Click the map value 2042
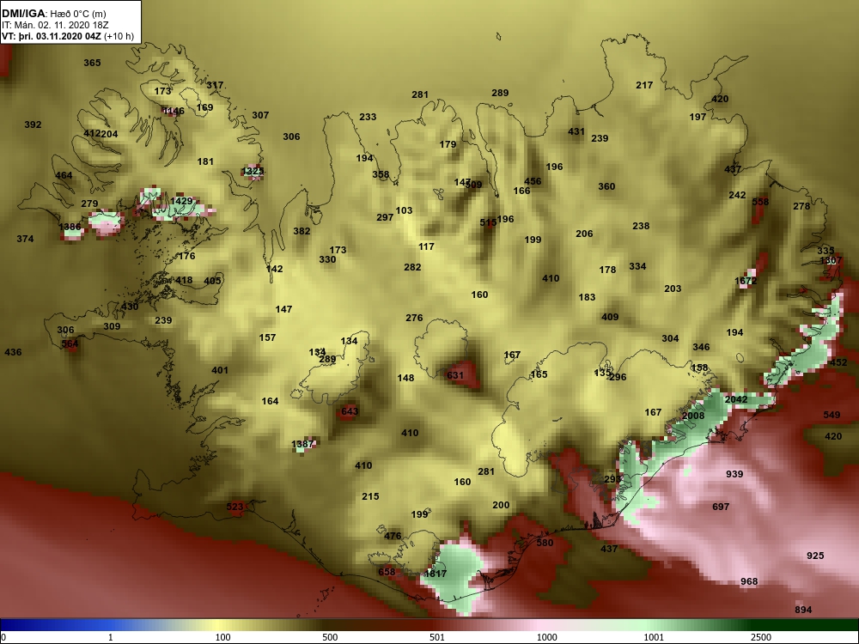 pos(736,400)
